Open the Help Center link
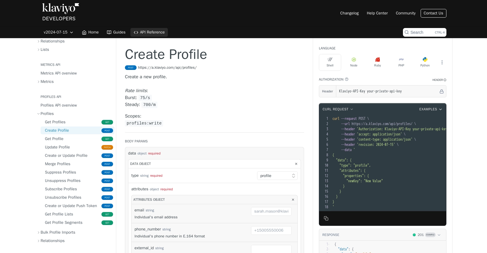This screenshot has height=253, width=487. [377, 13]
